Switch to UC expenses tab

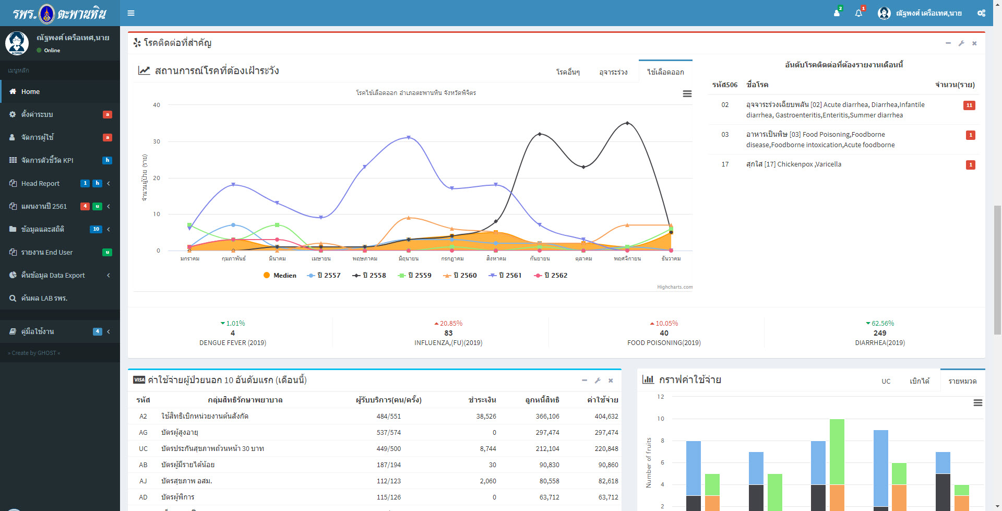(886, 381)
